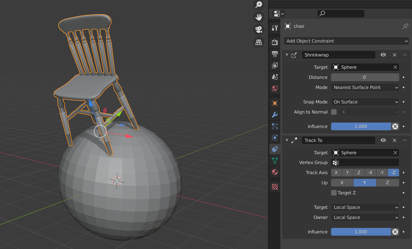This screenshot has width=412, height=249.
Task: Disable and keep transform for Shrinkwrap influence
Action: (395, 126)
